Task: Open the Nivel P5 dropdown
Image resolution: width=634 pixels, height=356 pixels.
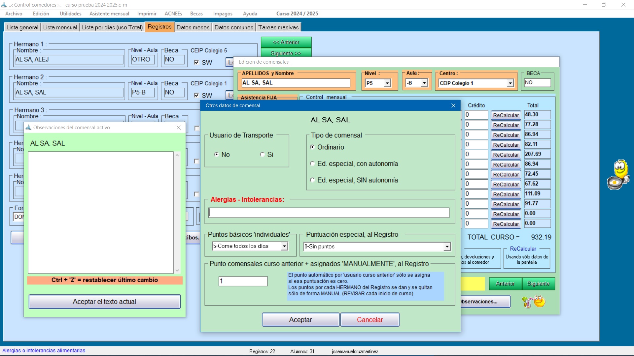Action: [x=387, y=83]
